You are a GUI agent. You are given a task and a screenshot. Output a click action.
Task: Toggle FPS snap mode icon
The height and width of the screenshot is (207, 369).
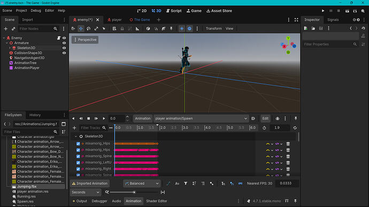tap(240, 184)
